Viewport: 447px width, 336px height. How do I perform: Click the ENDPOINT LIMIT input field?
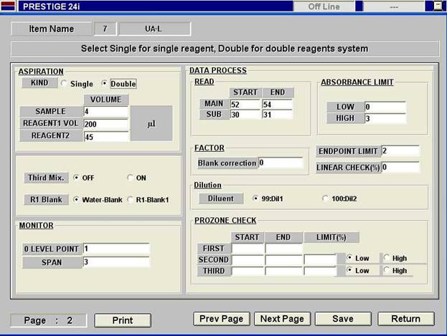(x=400, y=150)
